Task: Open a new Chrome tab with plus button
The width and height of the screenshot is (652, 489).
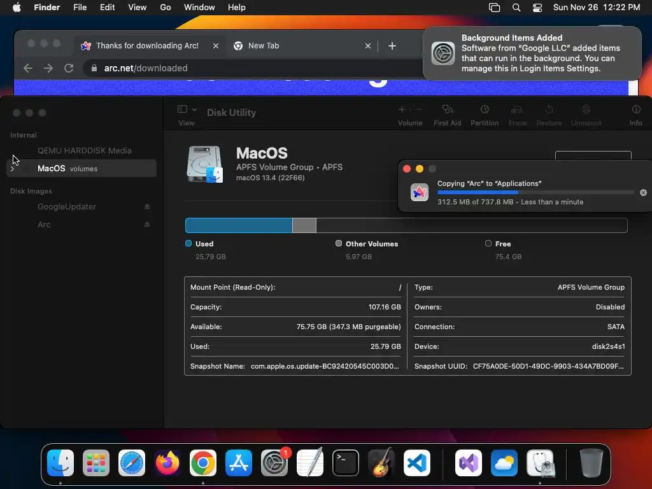Action: point(392,46)
